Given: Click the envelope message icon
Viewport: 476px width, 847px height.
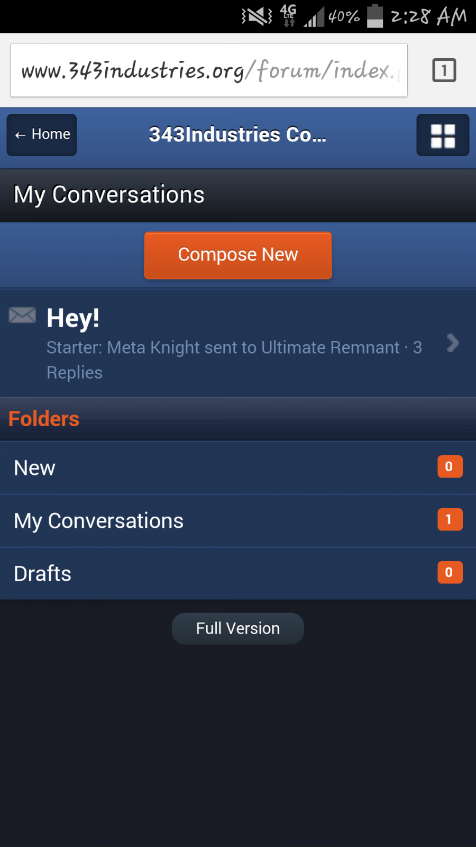Looking at the screenshot, I should coord(22,316).
